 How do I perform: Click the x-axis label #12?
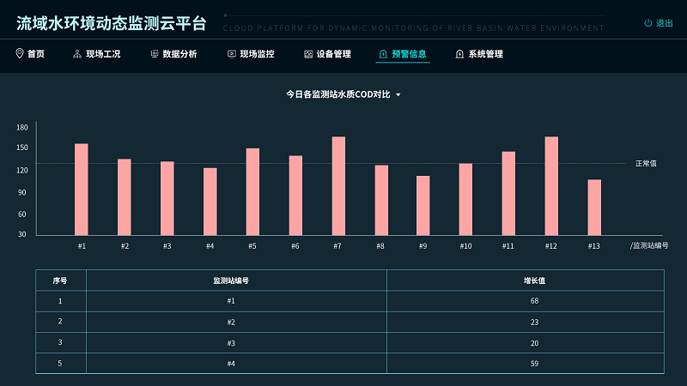click(x=551, y=246)
